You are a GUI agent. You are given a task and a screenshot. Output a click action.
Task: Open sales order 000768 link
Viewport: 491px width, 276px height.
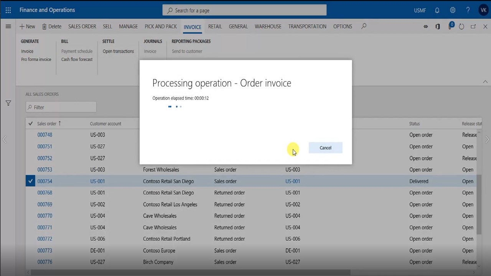point(45,193)
